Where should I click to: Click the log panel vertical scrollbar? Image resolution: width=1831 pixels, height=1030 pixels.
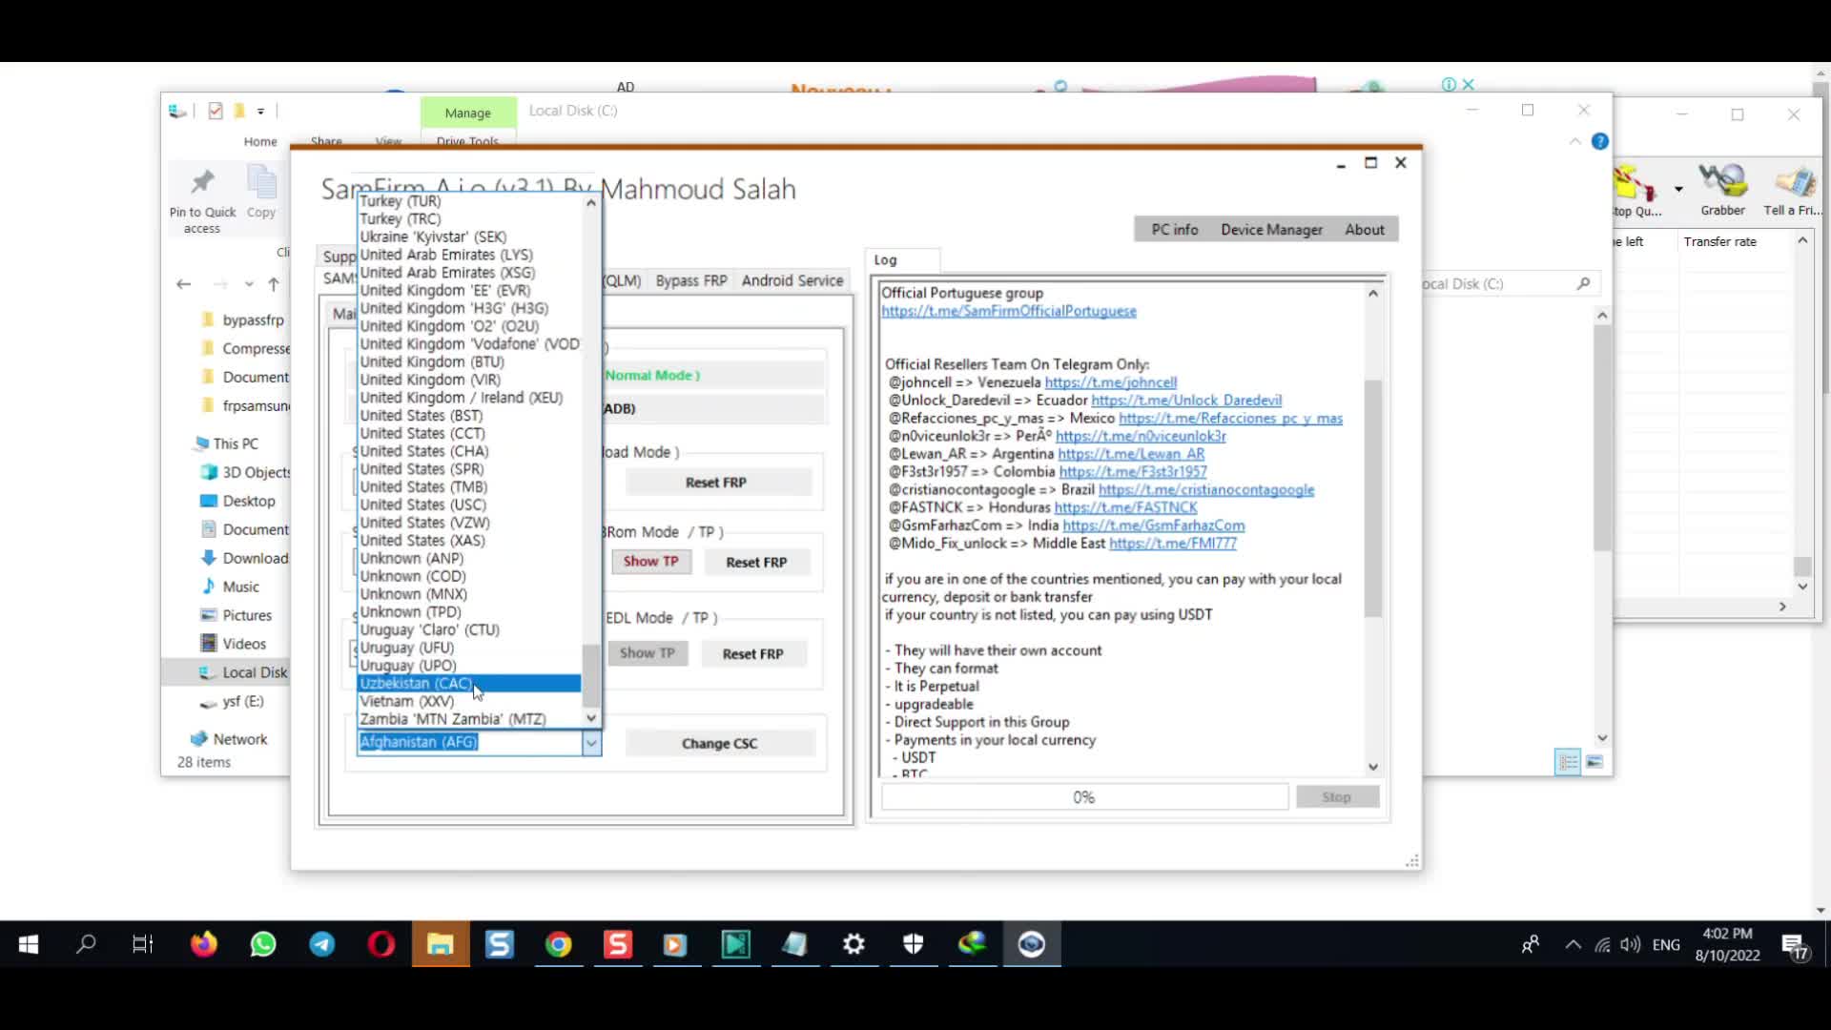click(x=1373, y=498)
